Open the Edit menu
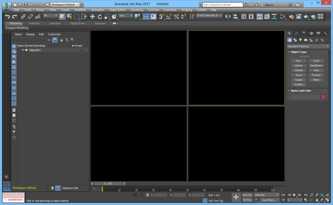Screen dimensions: 333x205 click(17, 10)
